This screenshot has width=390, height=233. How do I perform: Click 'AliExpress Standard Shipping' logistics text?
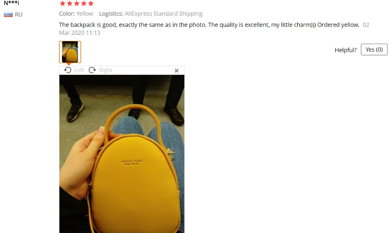point(164,13)
